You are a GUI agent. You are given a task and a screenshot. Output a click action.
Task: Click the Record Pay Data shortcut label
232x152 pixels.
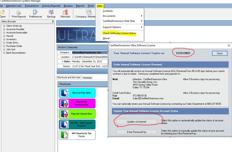click(x=81, y=93)
